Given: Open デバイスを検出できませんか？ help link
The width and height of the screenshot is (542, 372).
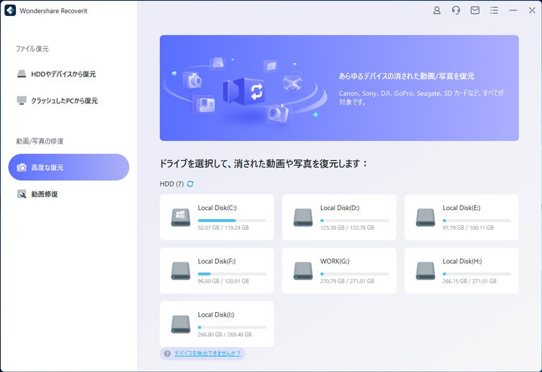Looking at the screenshot, I should pyautogui.click(x=207, y=353).
